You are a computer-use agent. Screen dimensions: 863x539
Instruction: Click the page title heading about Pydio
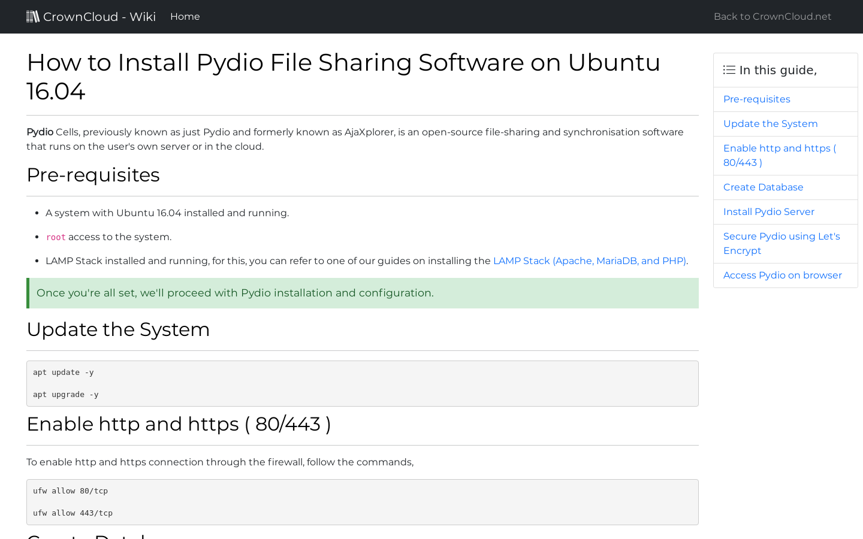(343, 77)
